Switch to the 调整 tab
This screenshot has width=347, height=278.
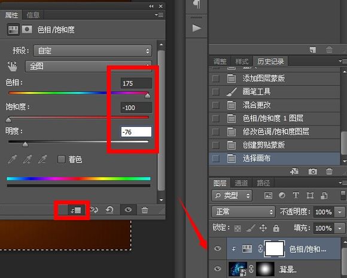pyautogui.click(x=220, y=61)
